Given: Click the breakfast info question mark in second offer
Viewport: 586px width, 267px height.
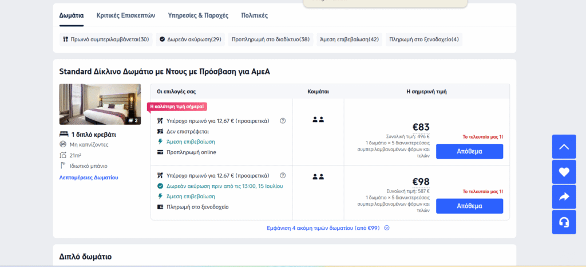Looking at the screenshot, I should pyautogui.click(x=282, y=175).
